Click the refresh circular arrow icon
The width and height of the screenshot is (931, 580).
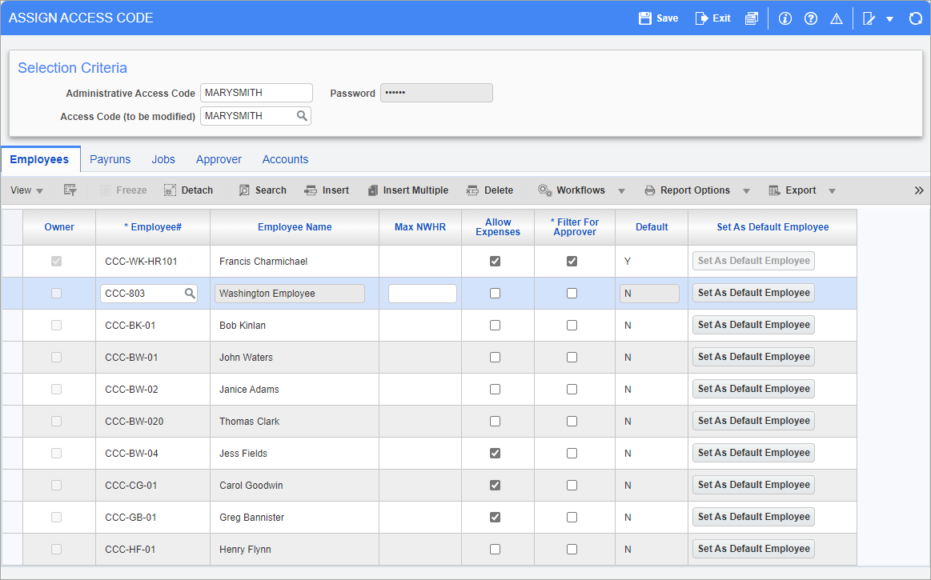[x=916, y=18]
